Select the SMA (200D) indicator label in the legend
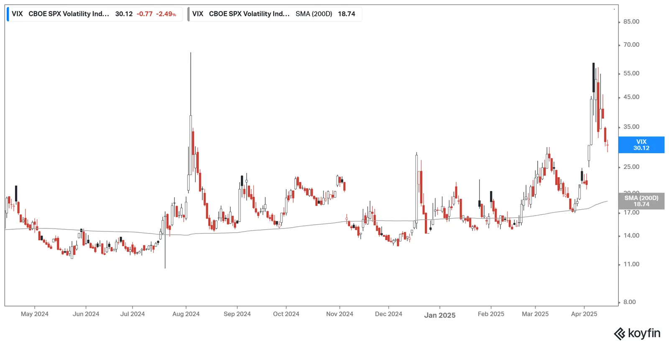Viewport: 669px width, 345px height. [x=314, y=14]
